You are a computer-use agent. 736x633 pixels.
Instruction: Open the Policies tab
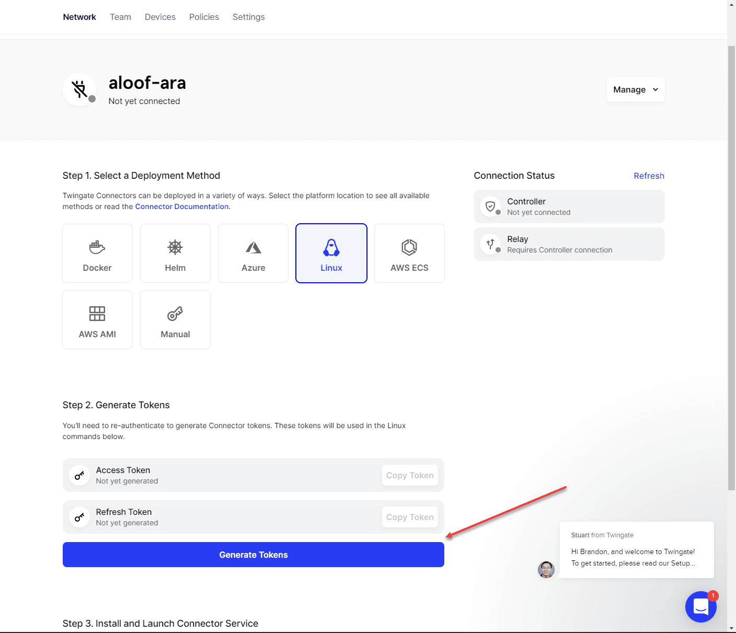204,17
